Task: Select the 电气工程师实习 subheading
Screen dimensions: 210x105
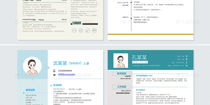Action: tap(141, 90)
